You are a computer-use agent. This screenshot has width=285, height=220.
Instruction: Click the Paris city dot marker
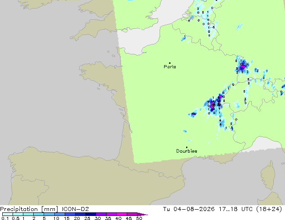(170, 63)
